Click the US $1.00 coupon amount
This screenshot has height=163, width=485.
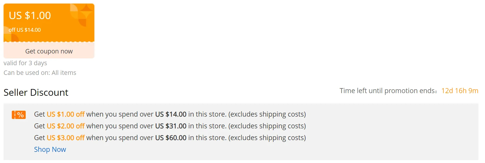click(x=30, y=15)
